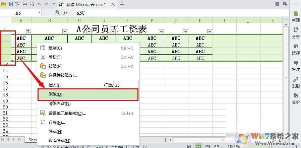Open the 新建 sidebar icon

[x=296, y=17]
